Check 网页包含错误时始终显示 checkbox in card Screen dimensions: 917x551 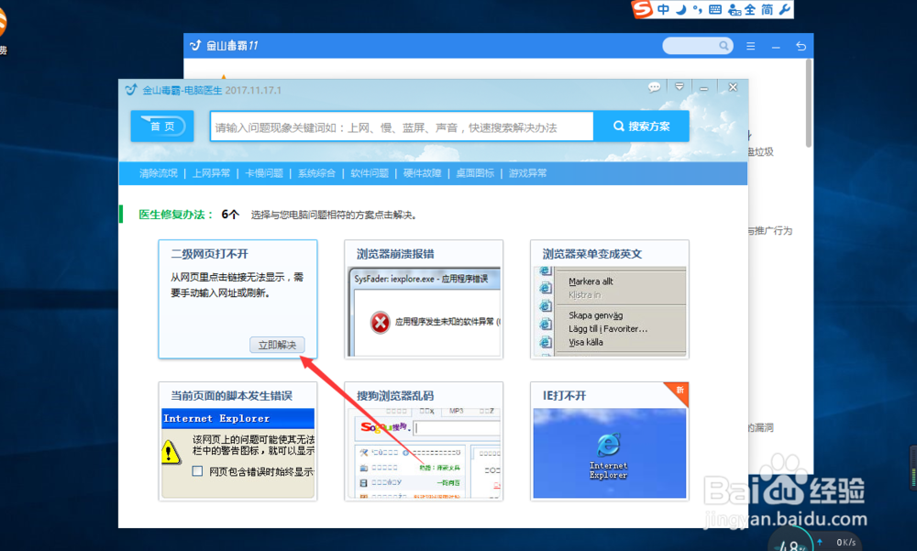coord(198,471)
